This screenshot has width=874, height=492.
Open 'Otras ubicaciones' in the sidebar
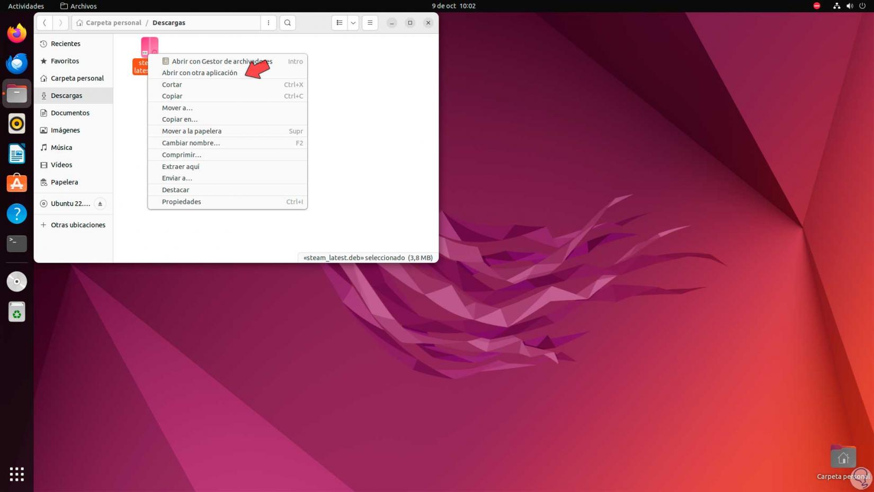(78, 225)
